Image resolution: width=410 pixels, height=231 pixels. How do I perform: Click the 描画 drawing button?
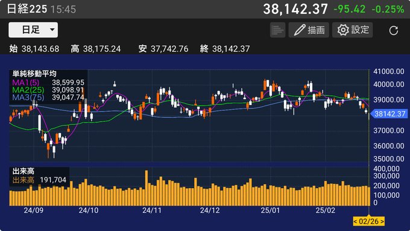tap(309, 30)
